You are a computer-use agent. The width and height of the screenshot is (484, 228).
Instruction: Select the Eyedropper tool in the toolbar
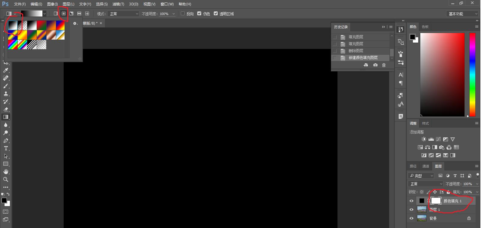coord(6,70)
